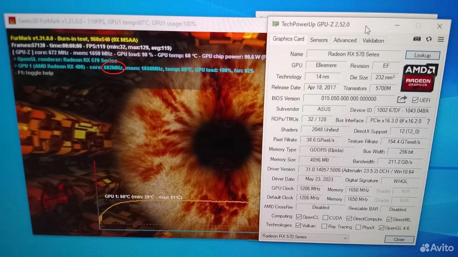Screen dimensions: 458x257
Task: Click the BIOS export share icon
Action: pos(402,99)
